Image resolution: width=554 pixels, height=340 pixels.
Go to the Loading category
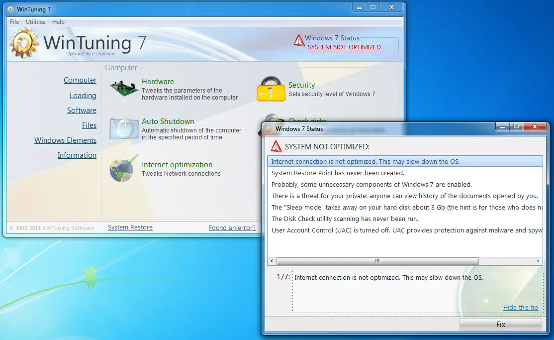pos(83,96)
